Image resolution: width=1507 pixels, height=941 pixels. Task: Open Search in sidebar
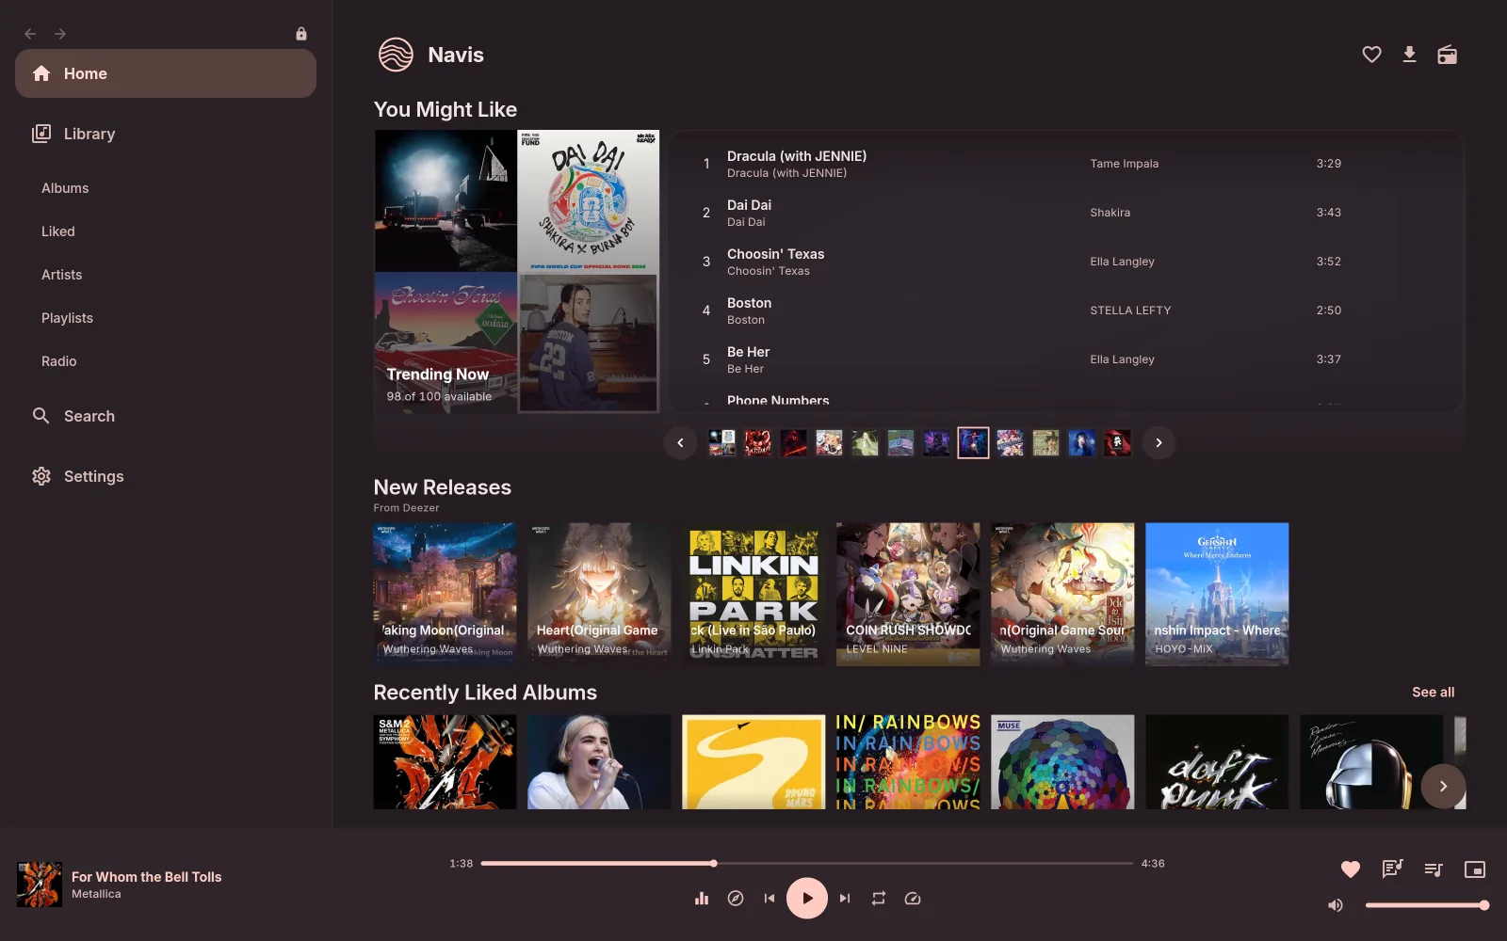point(166,416)
